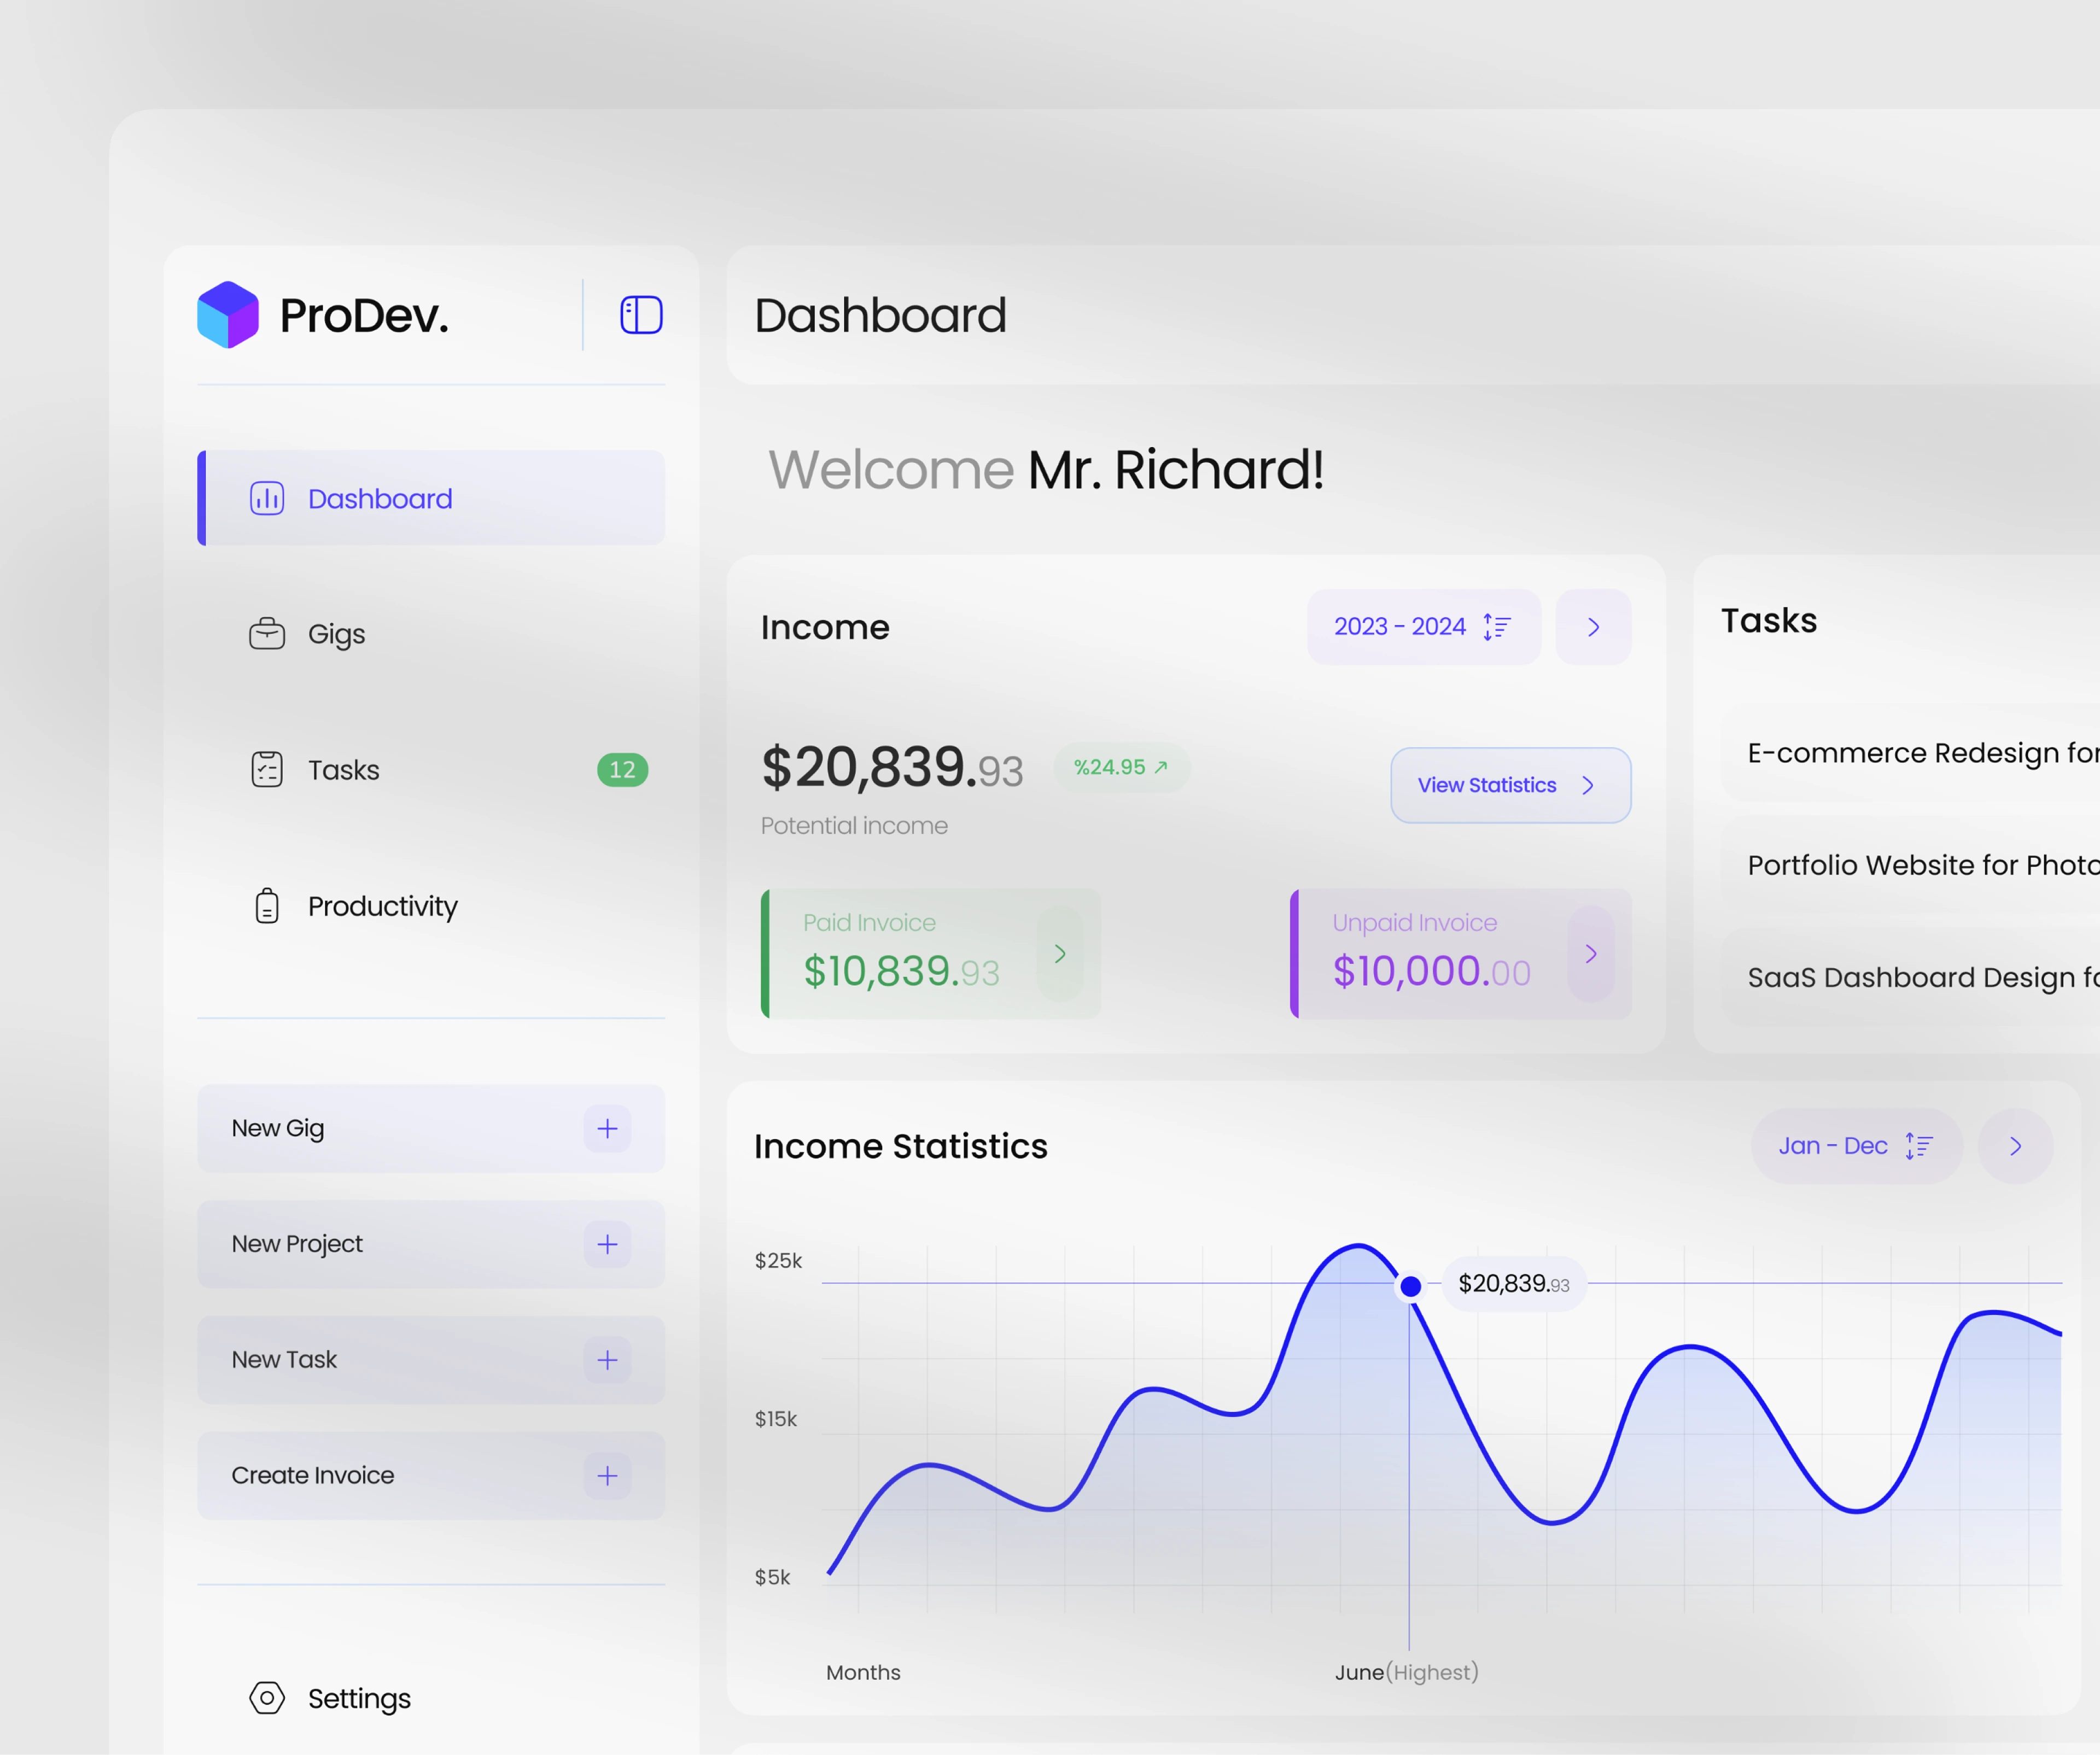The width and height of the screenshot is (2100, 1755).
Task: Click the New Gig button
Action: tap(431, 1129)
